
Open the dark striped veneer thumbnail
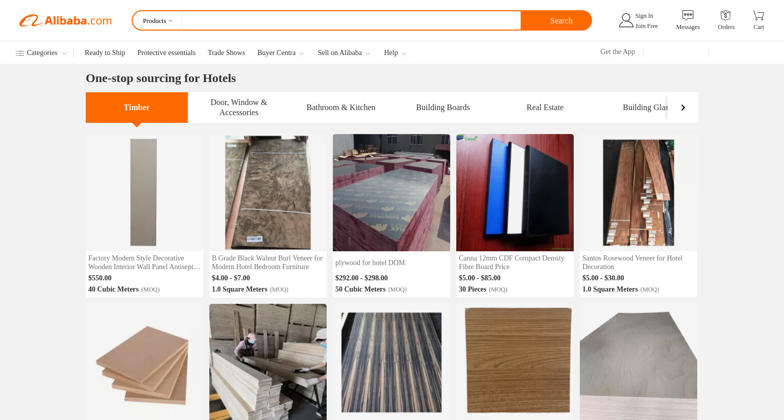(x=391, y=362)
